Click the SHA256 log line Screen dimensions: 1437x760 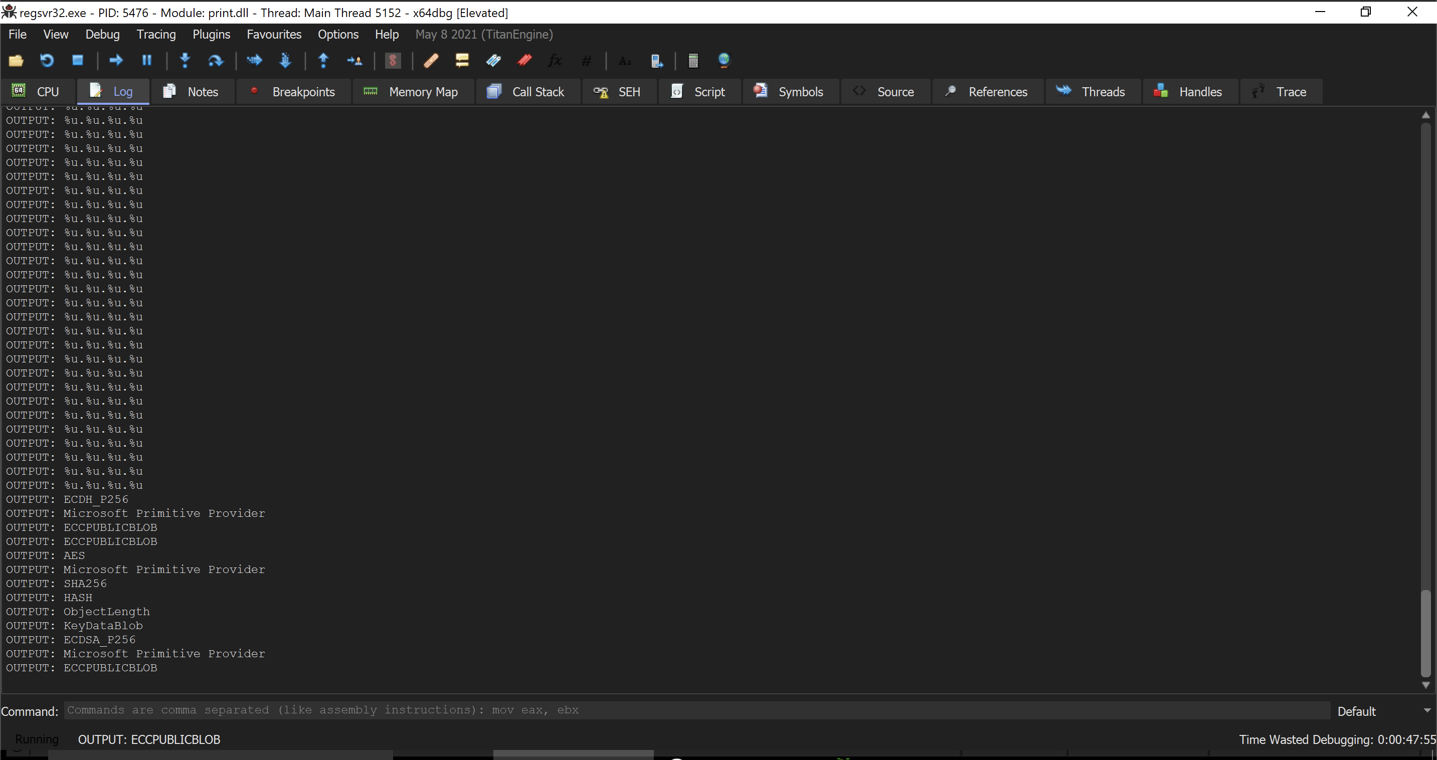(x=56, y=583)
